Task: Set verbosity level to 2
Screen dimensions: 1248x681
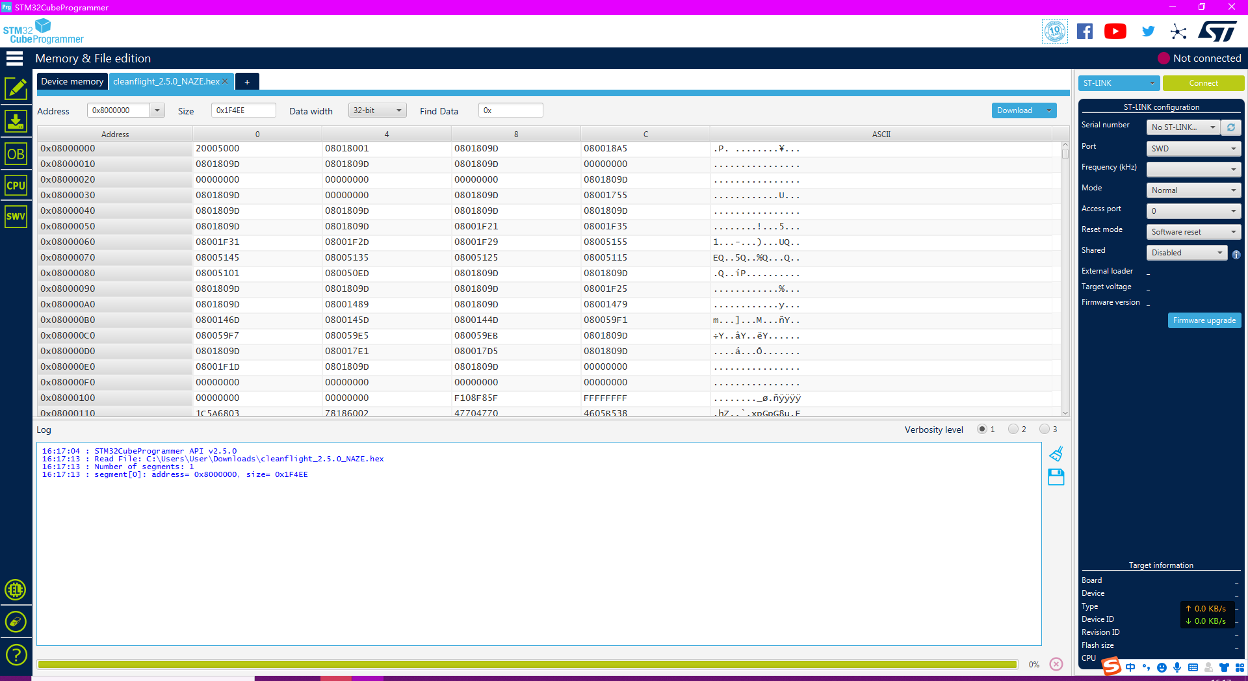Action: [x=1013, y=430]
